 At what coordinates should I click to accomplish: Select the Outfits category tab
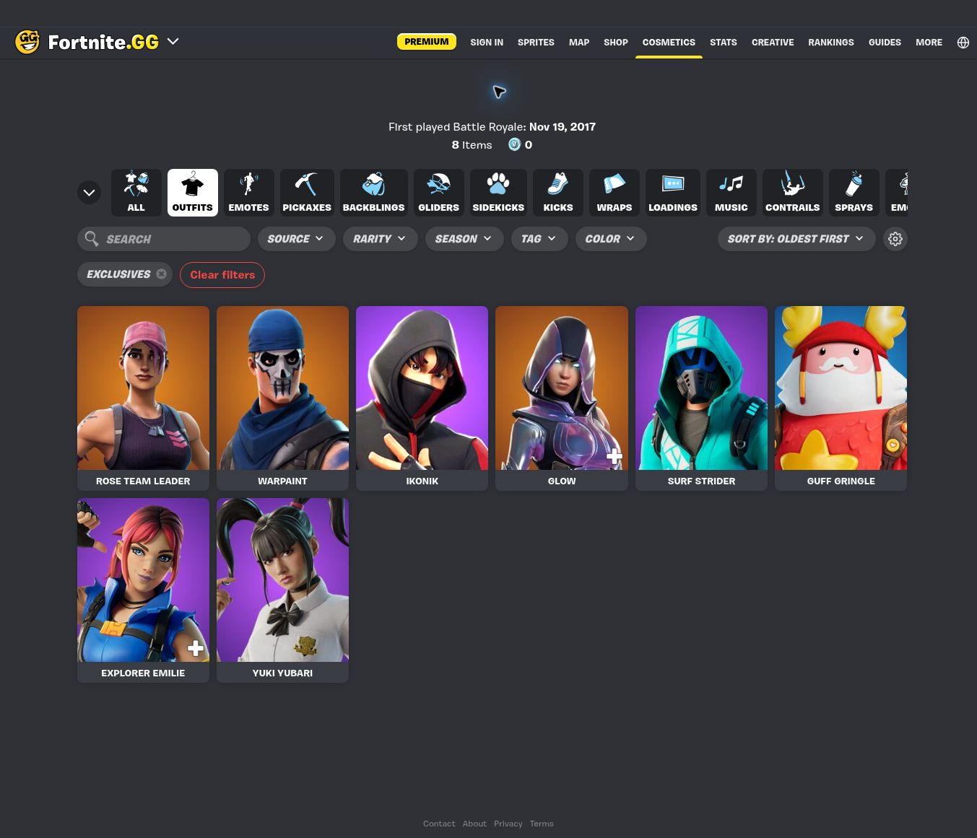(x=192, y=192)
